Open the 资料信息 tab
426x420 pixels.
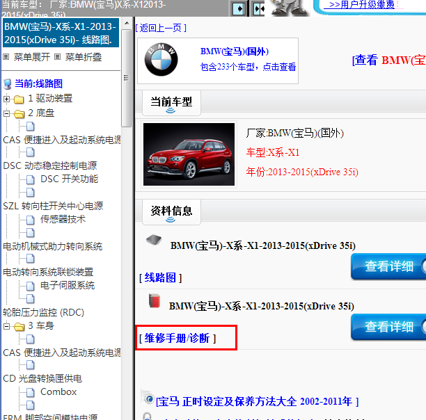pyautogui.click(x=171, y=212)
